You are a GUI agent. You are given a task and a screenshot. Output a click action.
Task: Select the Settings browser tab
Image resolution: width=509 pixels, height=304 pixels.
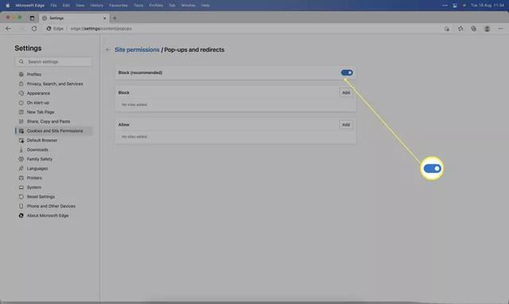[74, 18]
